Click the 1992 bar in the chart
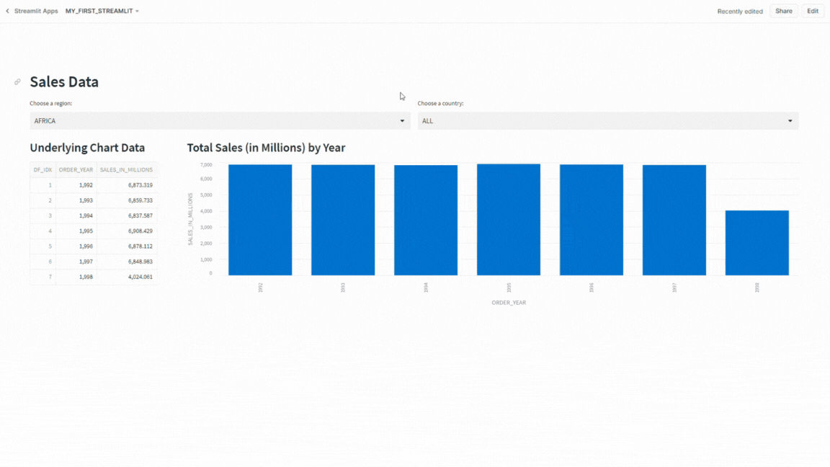This screenshot has height=467, width=830. 260,220
